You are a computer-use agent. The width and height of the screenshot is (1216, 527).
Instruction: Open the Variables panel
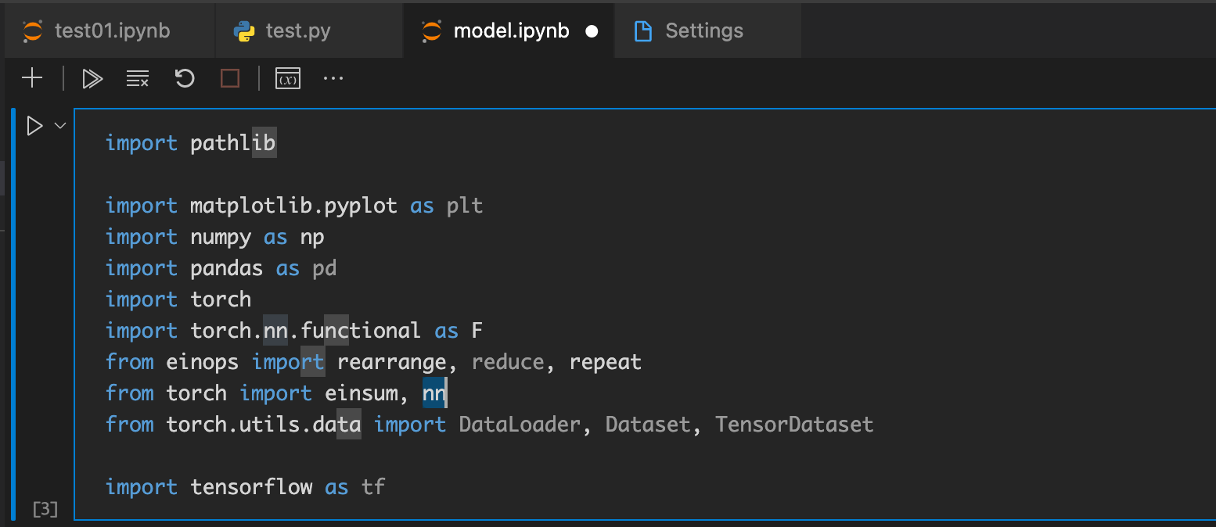(x=287, y=78)
